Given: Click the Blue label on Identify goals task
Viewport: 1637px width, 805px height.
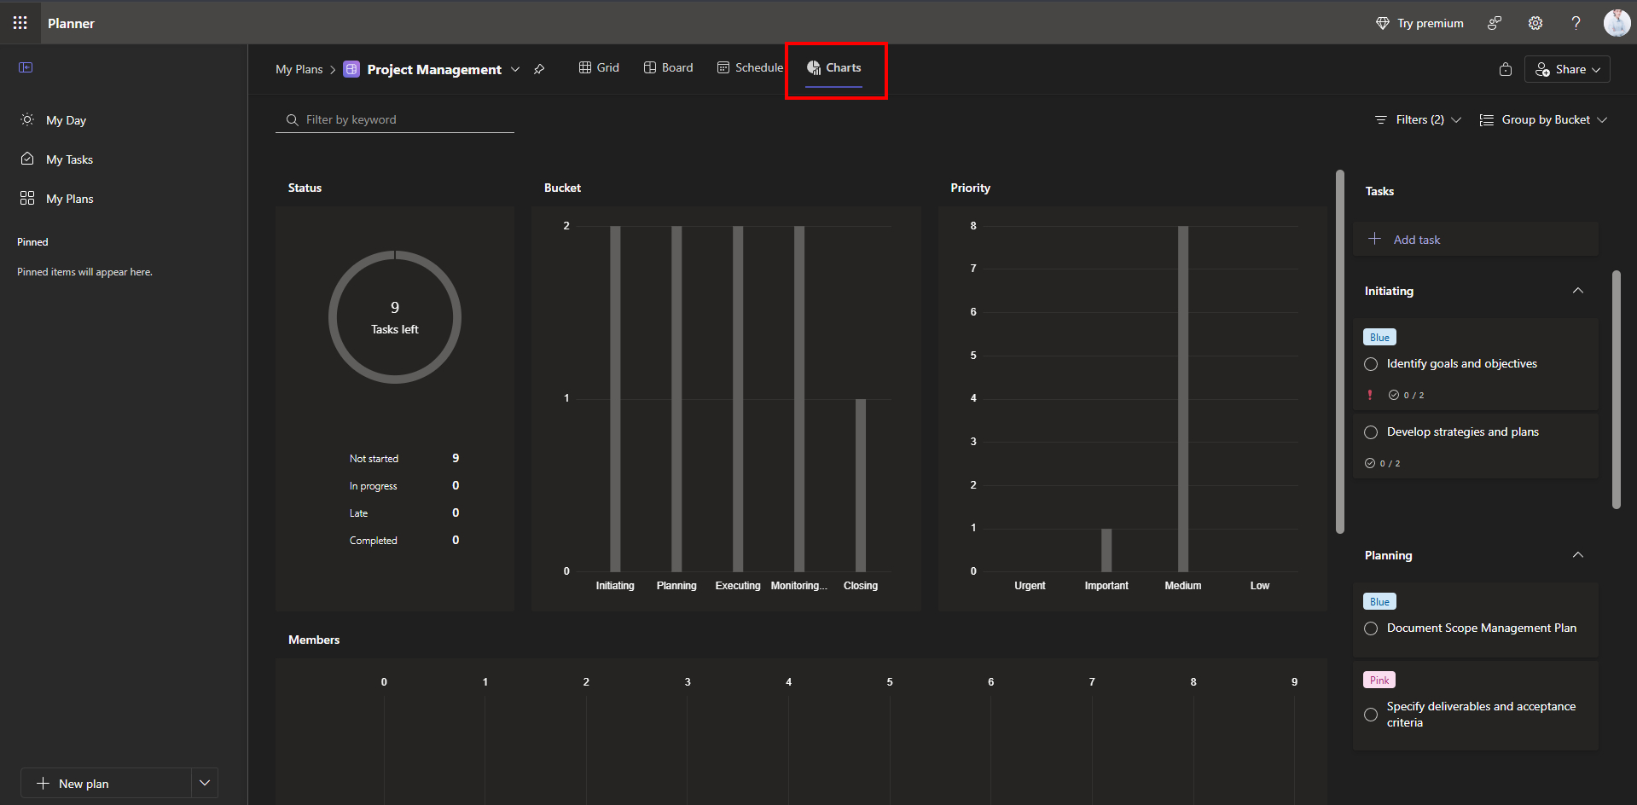Looking at the screenshot, I should pyautogui.click(x=1379, y=337).
